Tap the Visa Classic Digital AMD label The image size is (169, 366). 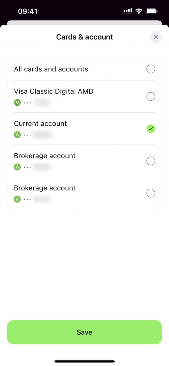[x=54, y=91]
